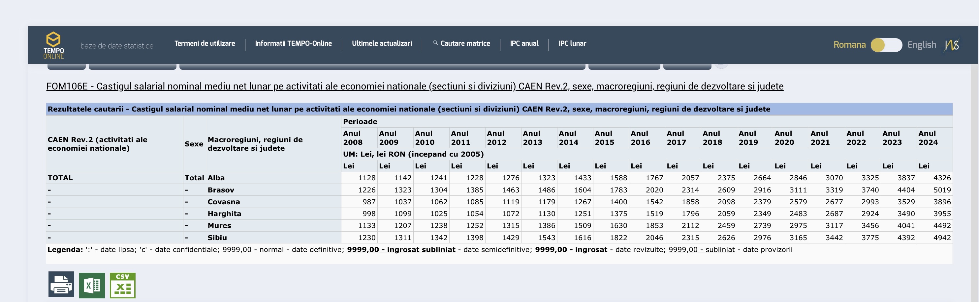This screenshot has width=979, height=302.
Task: Open Termeni de utilizare page
Action: (205, 43)
